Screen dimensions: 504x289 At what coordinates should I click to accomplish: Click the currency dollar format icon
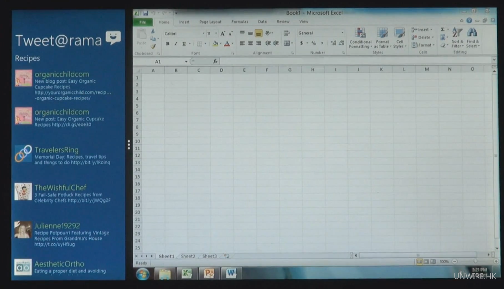coord(301,43)
